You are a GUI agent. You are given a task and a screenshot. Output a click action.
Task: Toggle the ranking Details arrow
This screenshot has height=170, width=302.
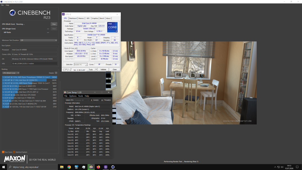click(x=56, y=73)
